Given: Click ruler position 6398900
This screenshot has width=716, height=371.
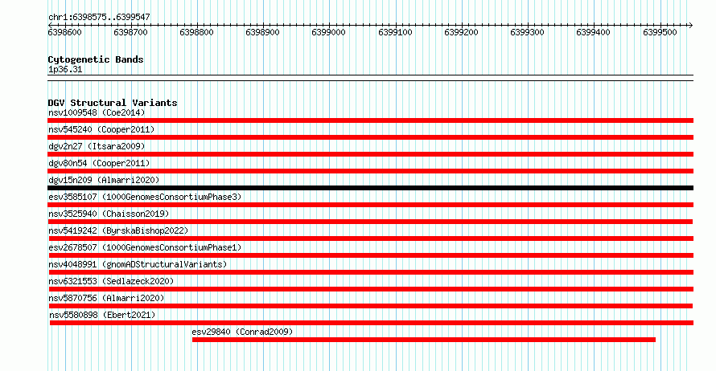Looking at the screenshot, I should coord(262,32).
